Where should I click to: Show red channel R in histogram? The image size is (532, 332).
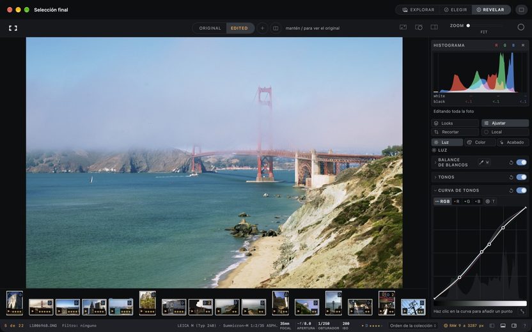(496, 45)
